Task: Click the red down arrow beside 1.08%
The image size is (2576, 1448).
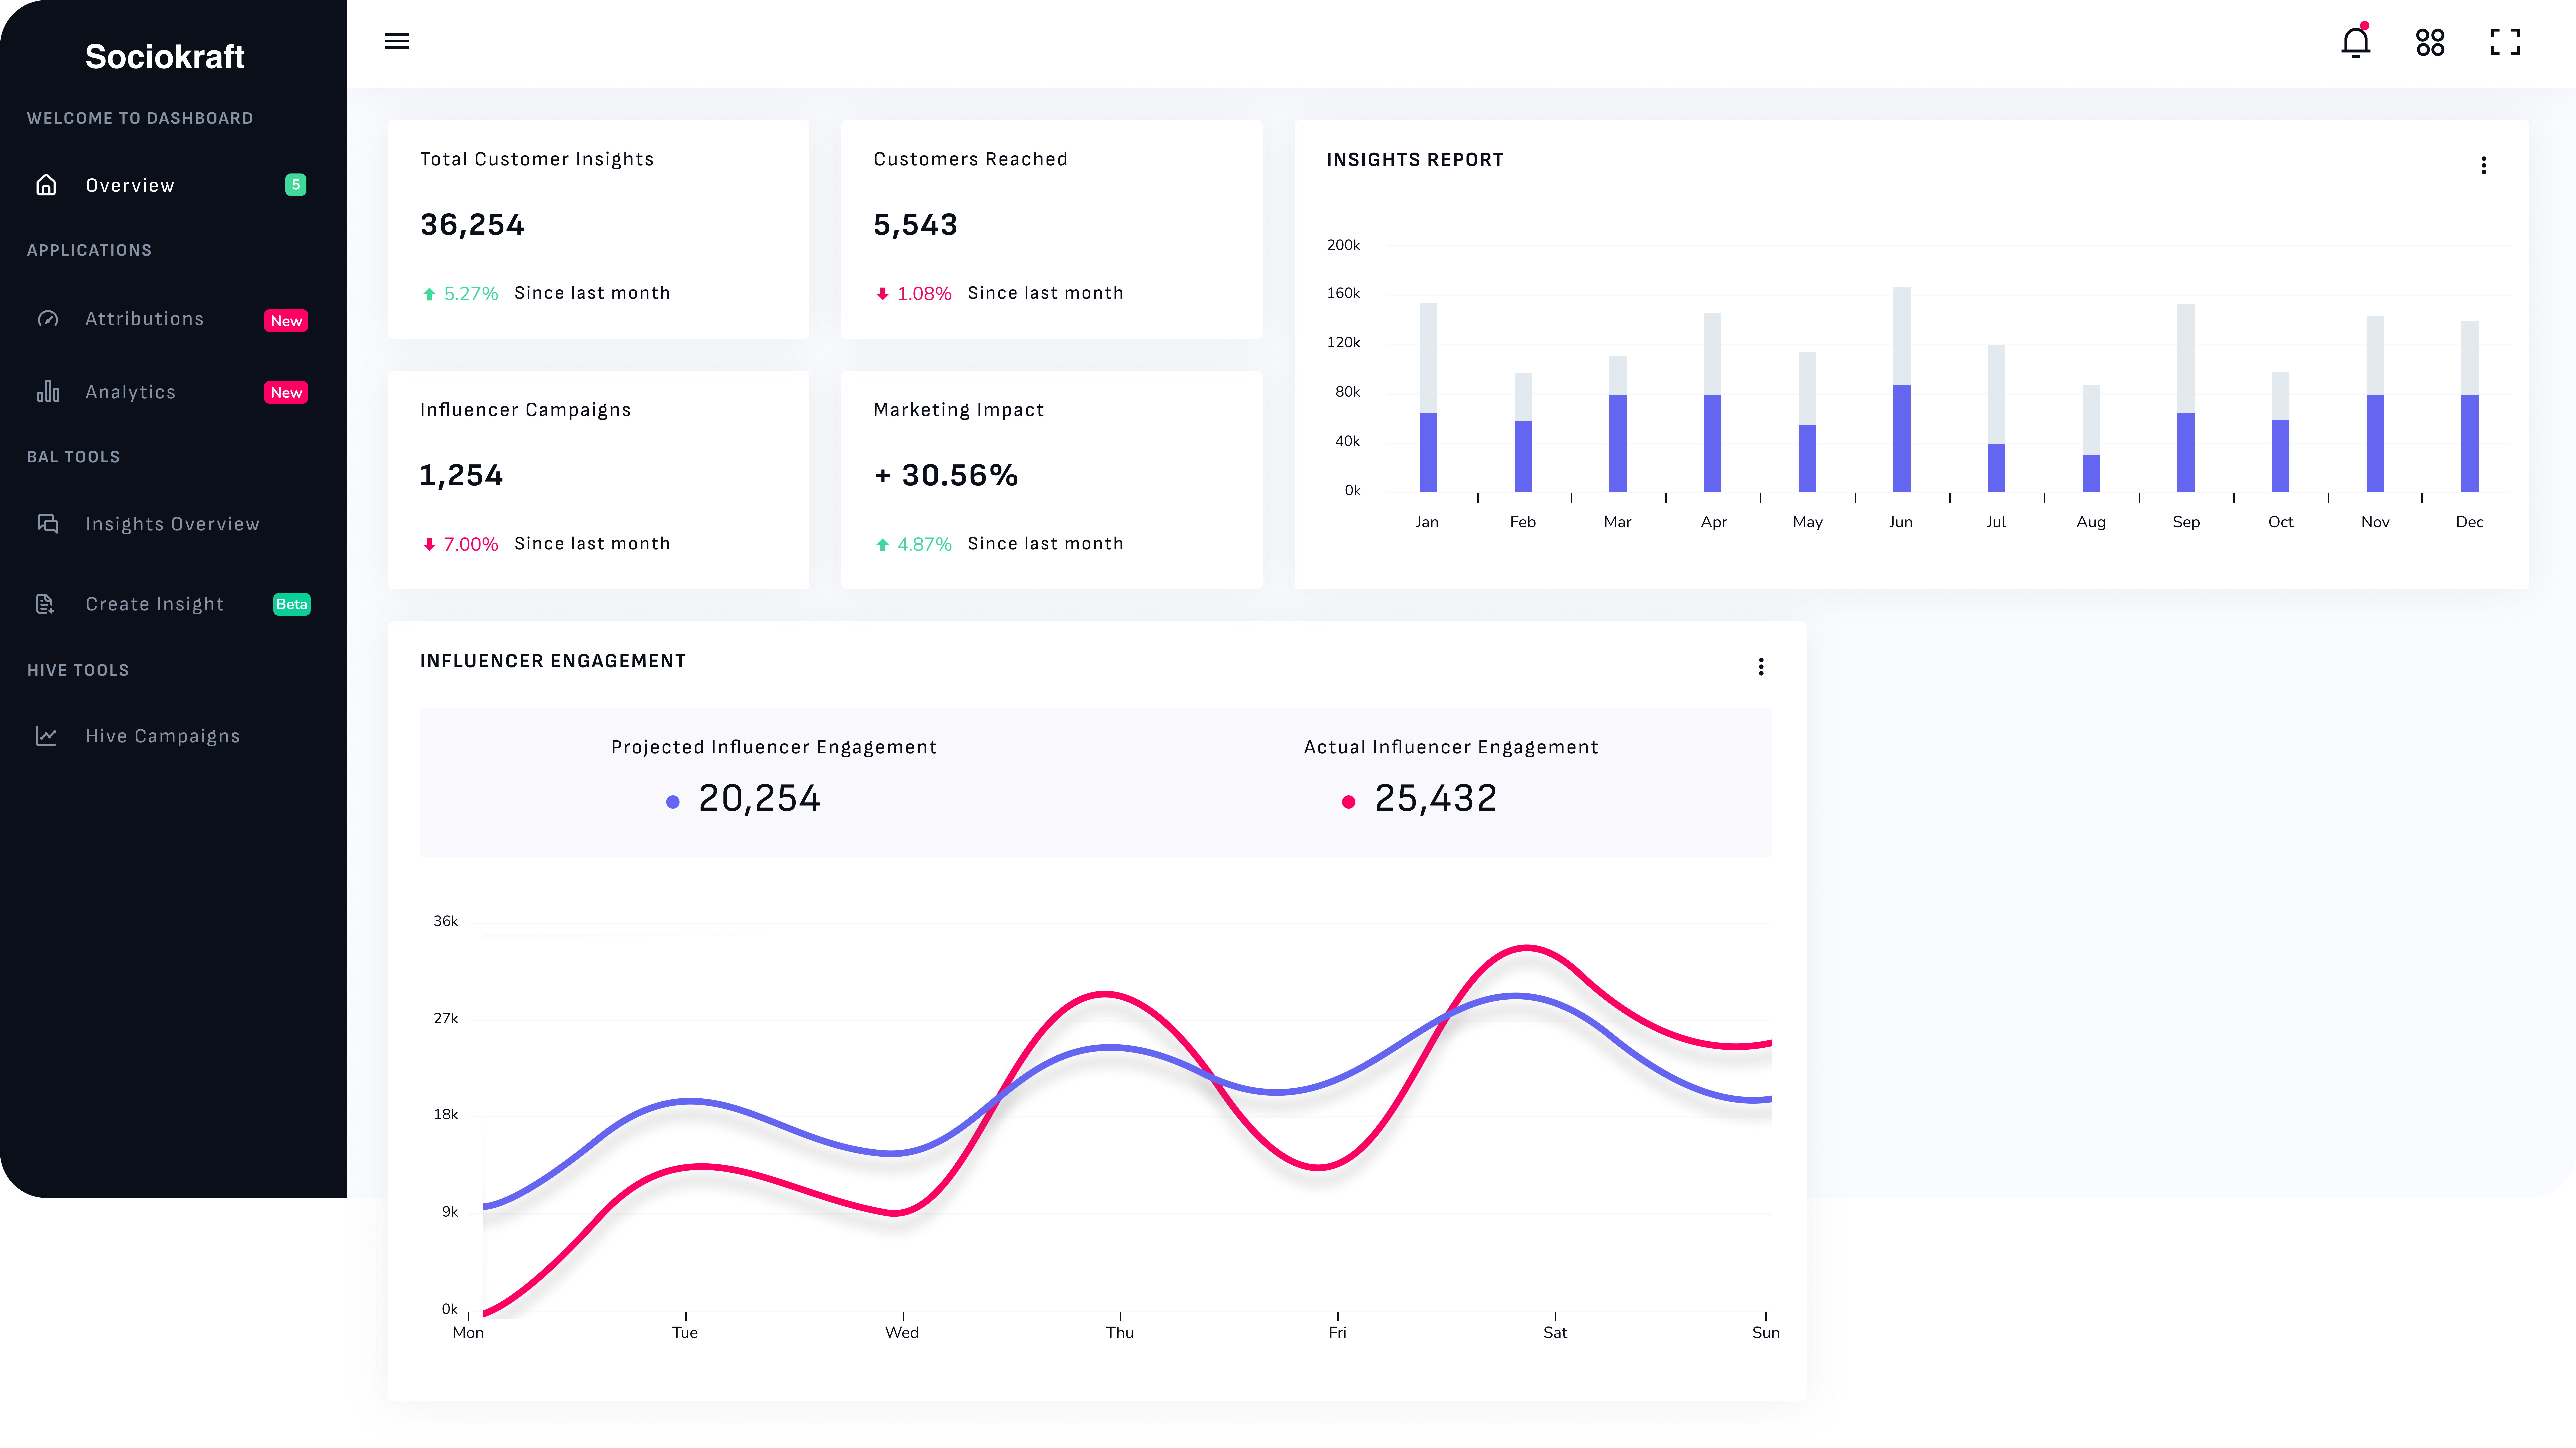Action: pos(882,294)
